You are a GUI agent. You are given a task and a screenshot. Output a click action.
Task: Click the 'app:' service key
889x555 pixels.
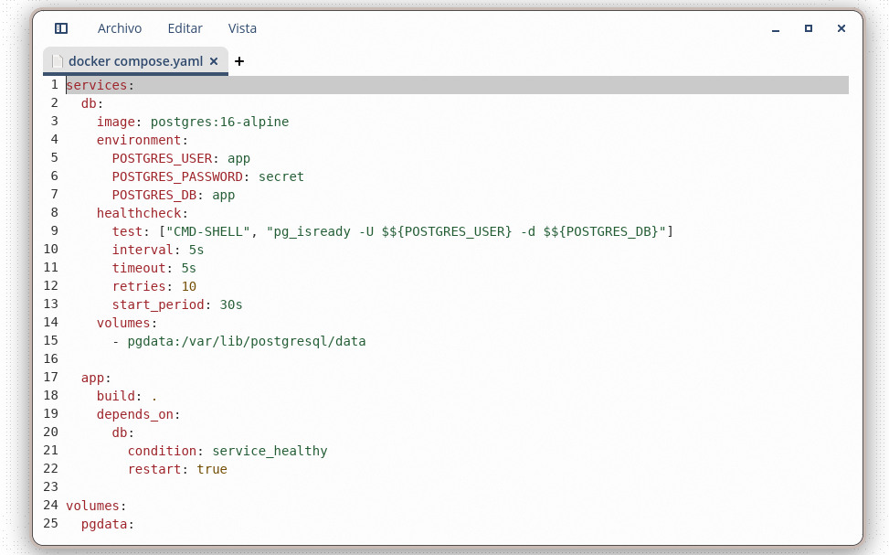click(96, 378)
